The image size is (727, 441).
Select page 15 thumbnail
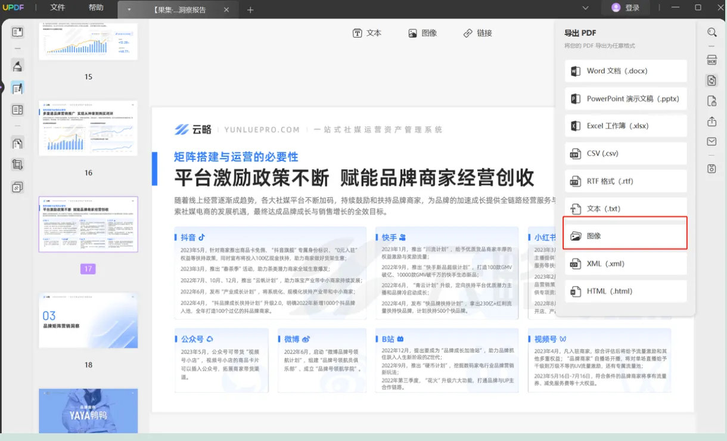88,41
